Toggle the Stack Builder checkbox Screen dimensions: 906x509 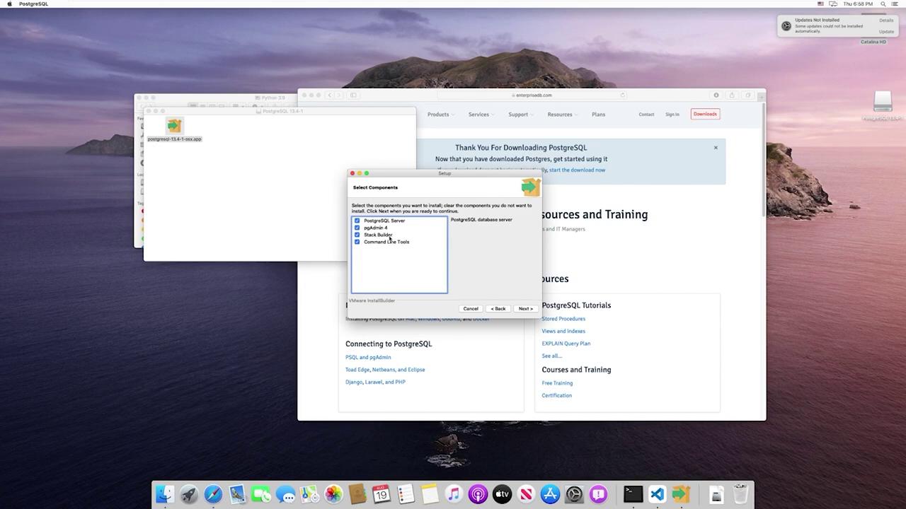[357, 235]
